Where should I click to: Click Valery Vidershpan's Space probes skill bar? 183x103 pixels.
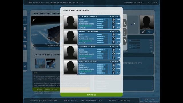click(x=102, y=37)
